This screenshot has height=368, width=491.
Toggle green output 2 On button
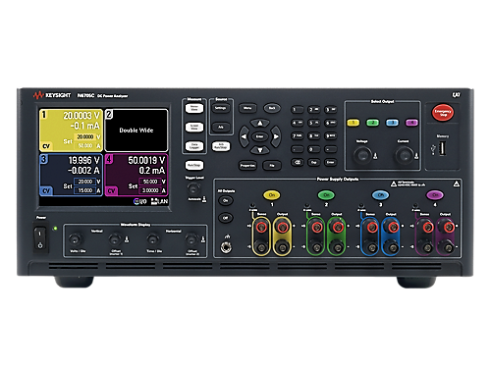tap(326, 195)
